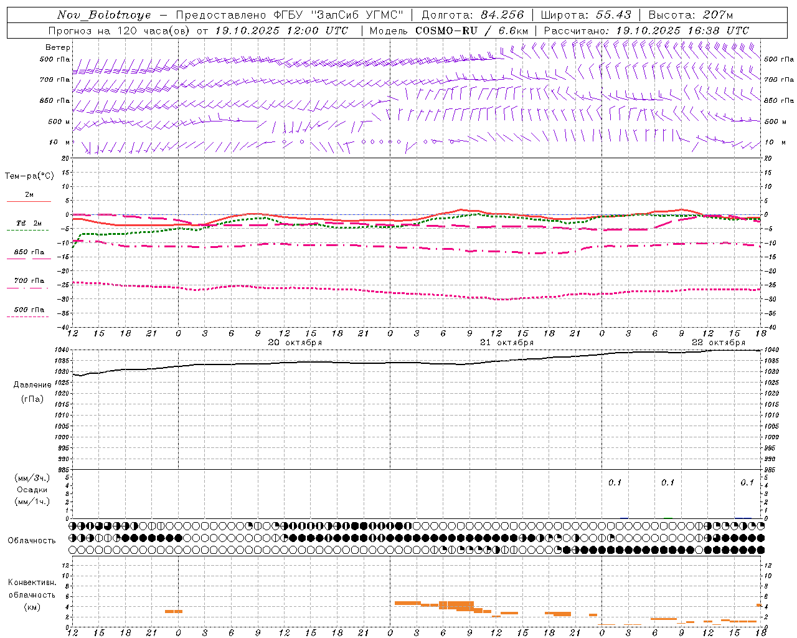The height and width of the screenshot is (638, 797).
Task: Click the green dashed Td 2м legend line sample
Action: tap(29, 231)
